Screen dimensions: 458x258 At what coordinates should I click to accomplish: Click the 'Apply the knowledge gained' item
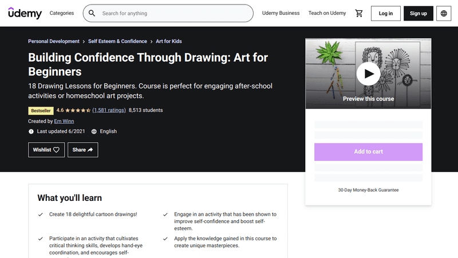pos(225,242)
